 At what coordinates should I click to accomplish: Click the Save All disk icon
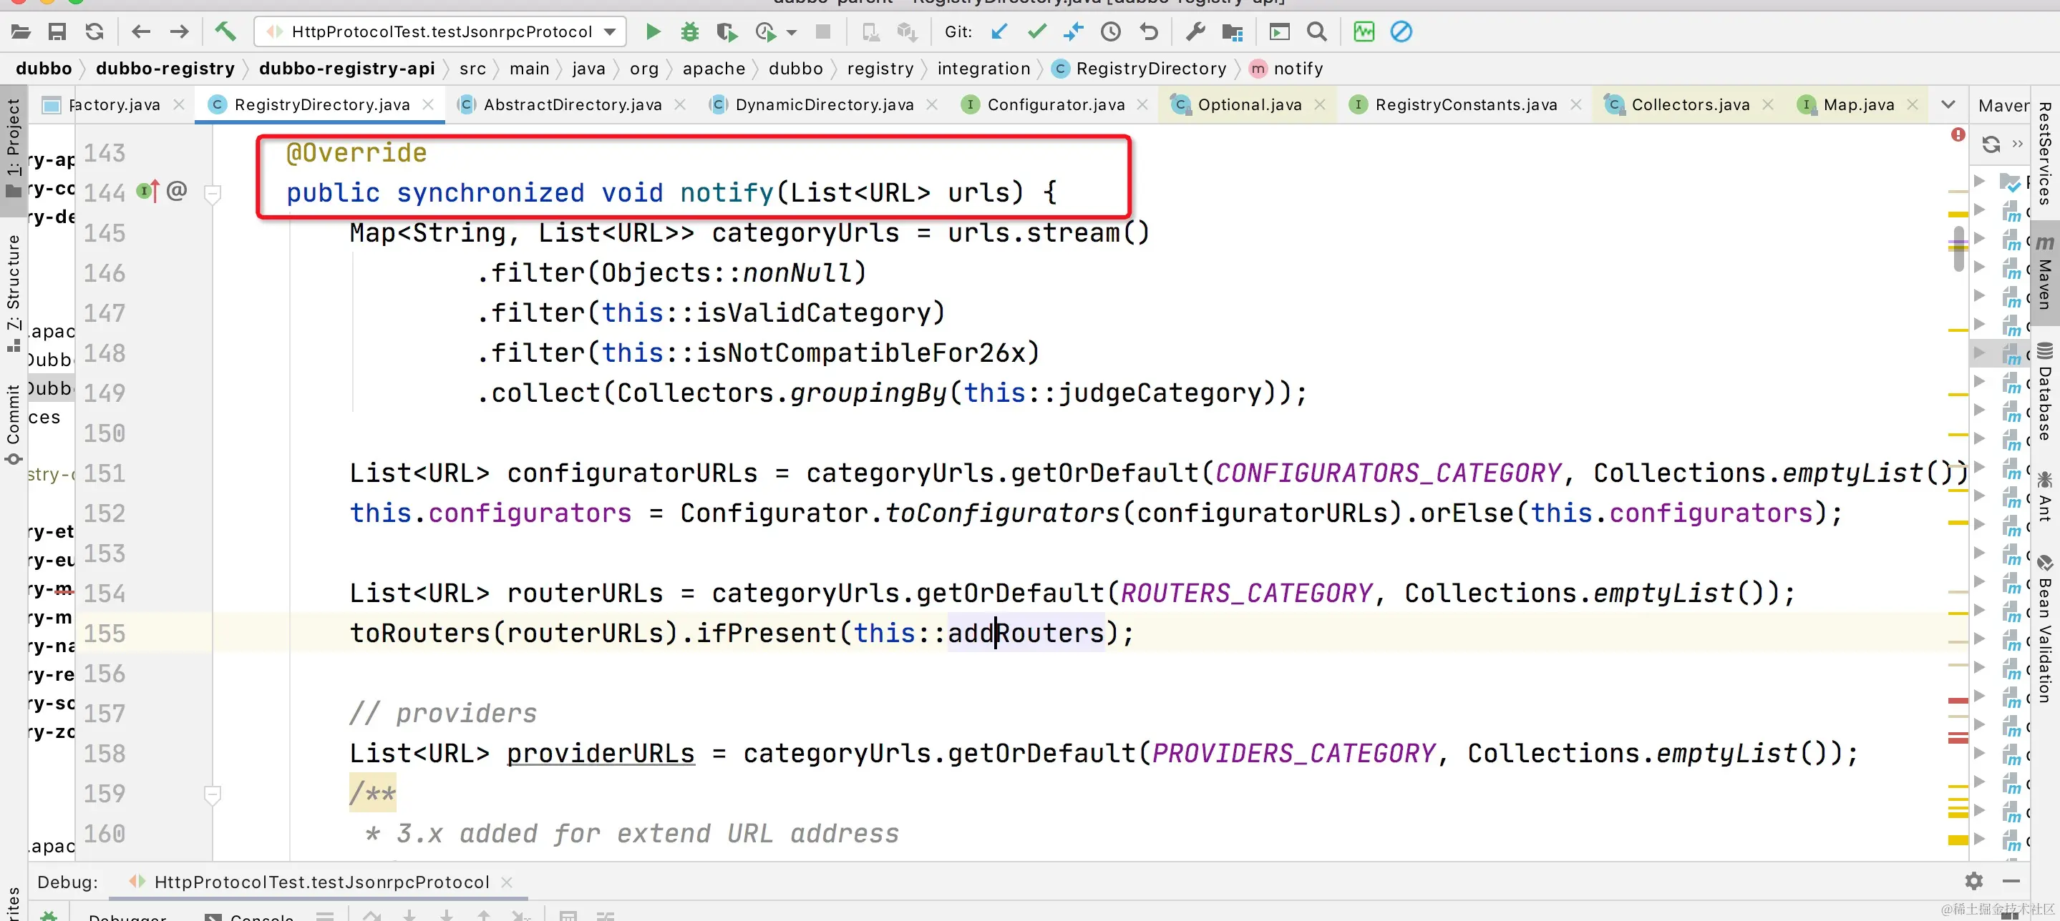(57, 32)
